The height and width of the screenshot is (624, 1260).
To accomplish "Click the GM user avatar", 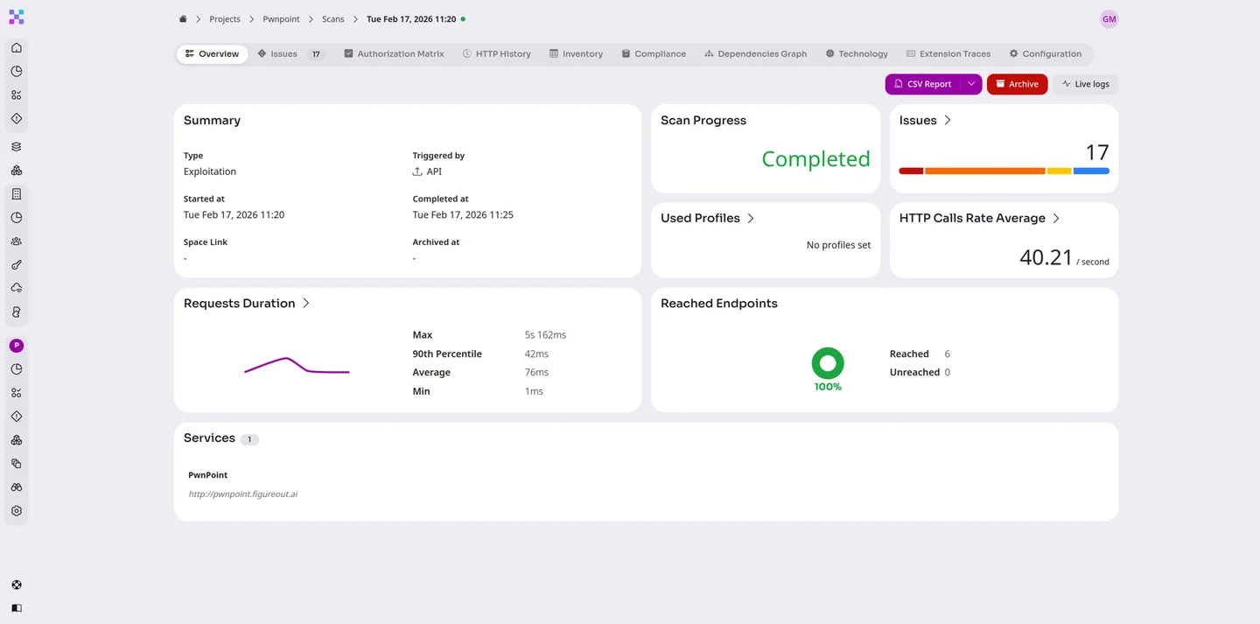I will [x=1109, y=19].
